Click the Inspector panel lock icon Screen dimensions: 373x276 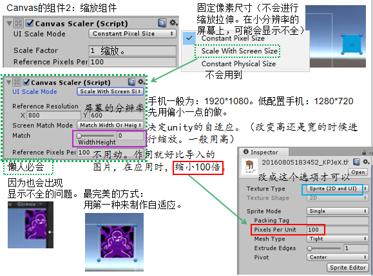tap(364, 152)
